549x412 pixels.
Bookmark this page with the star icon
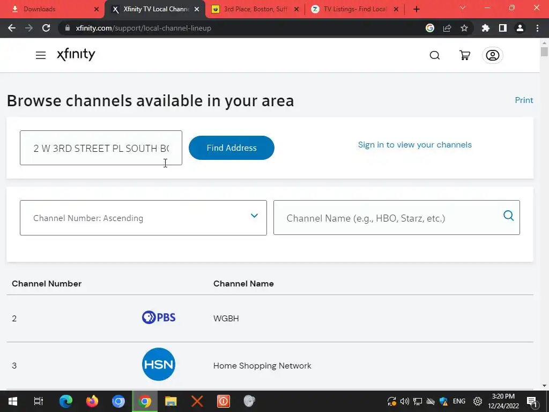464,28
